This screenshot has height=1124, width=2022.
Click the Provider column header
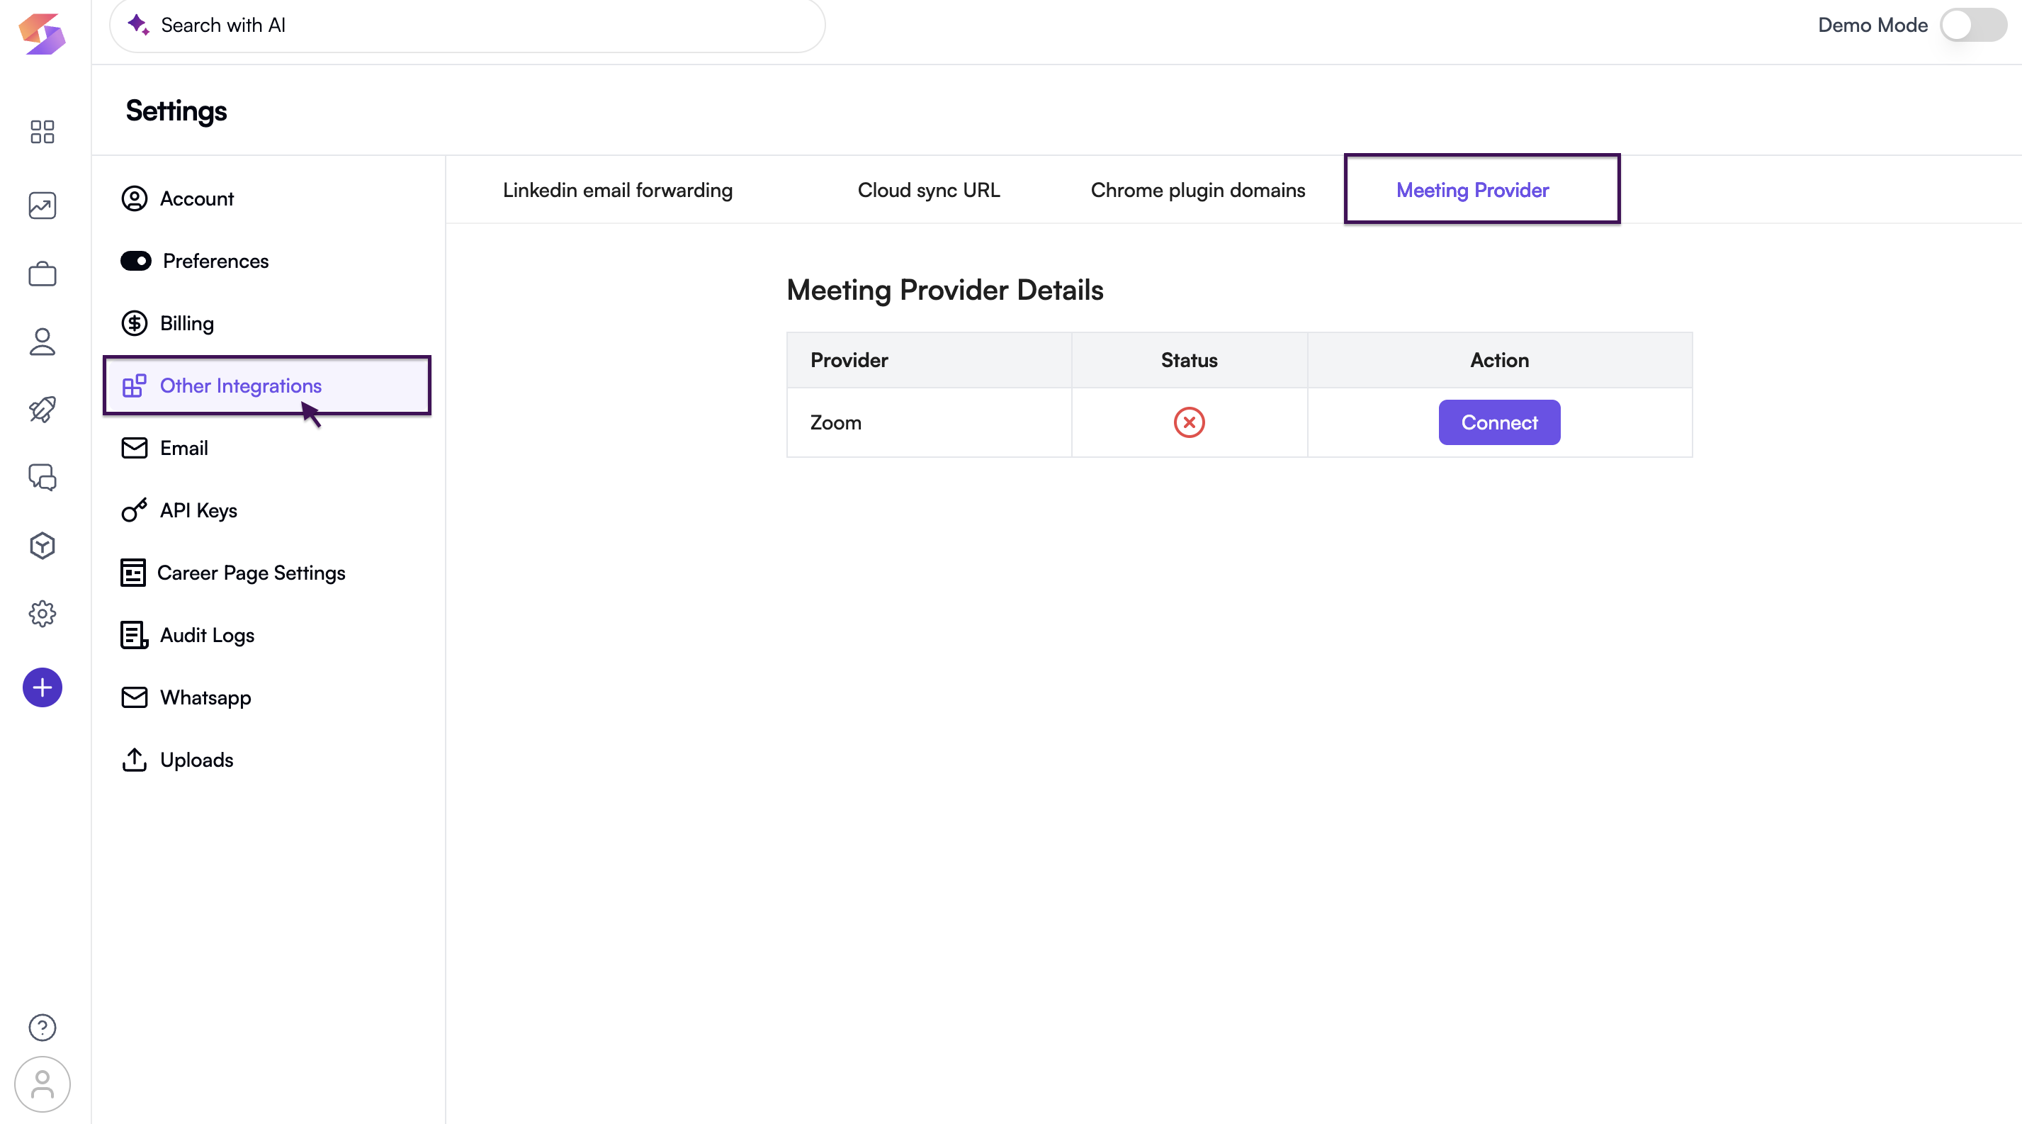(930, 360)
